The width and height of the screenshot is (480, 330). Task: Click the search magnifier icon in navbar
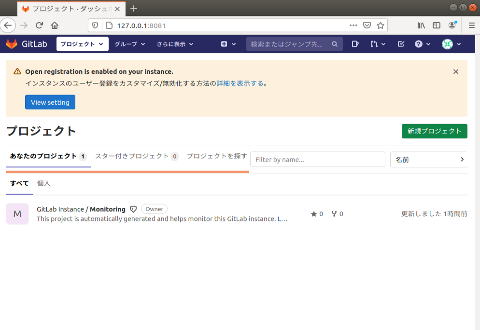click(335, 44)
